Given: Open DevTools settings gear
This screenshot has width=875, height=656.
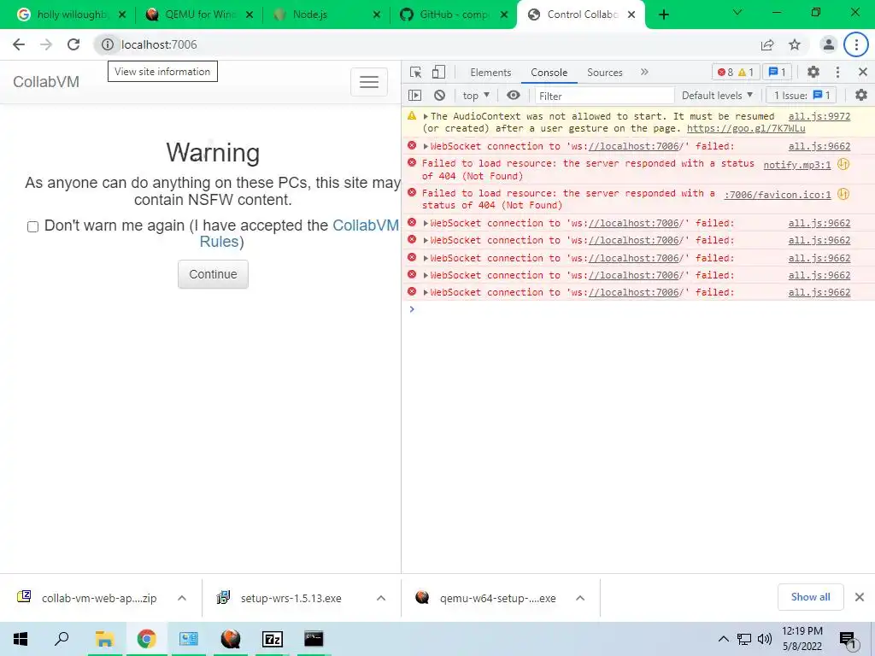Looking at the screenshot, I should 813,72.
